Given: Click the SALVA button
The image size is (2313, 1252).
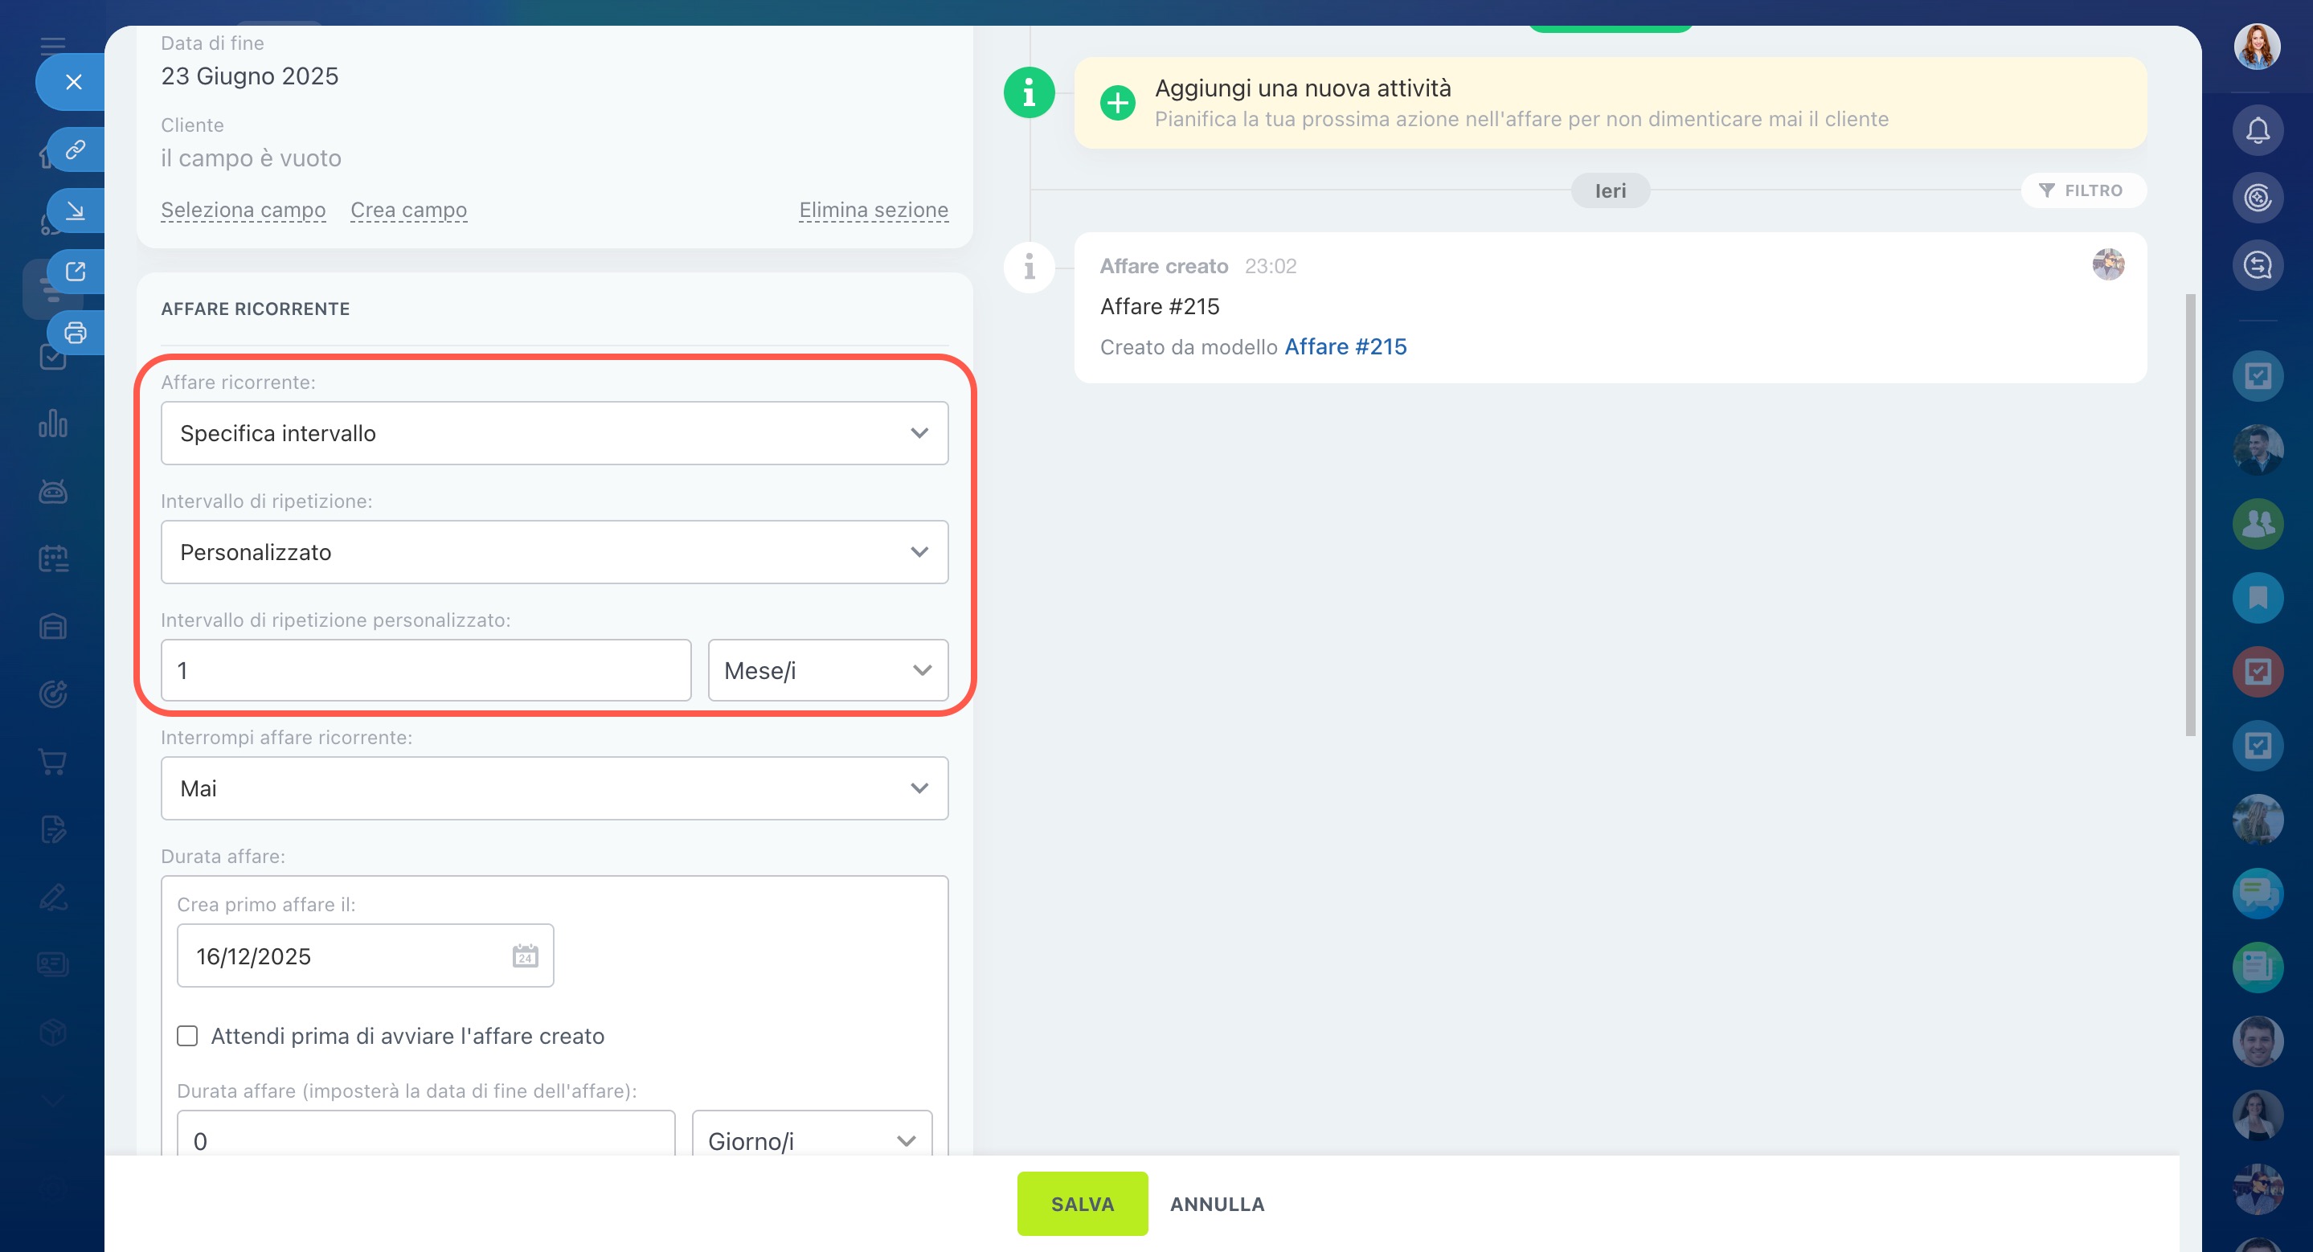Looking at the screenshot, I should tap(1082, 1204).
